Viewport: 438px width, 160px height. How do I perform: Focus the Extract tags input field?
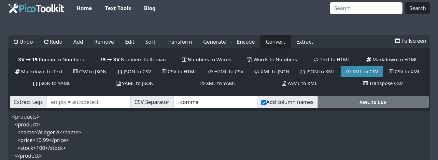[x=88, y=102]
